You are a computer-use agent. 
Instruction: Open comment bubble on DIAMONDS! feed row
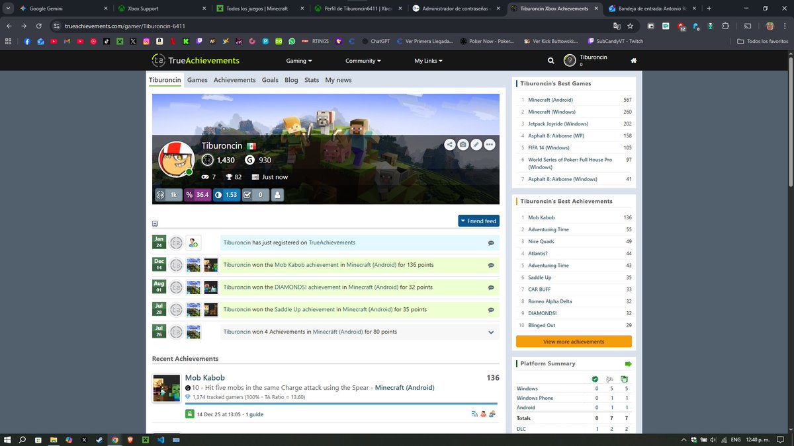[x=491, y=287]
